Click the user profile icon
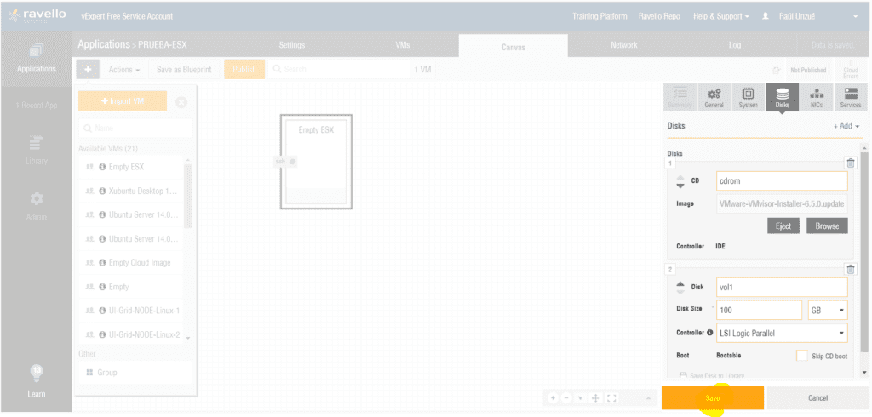 coord(766,16)
